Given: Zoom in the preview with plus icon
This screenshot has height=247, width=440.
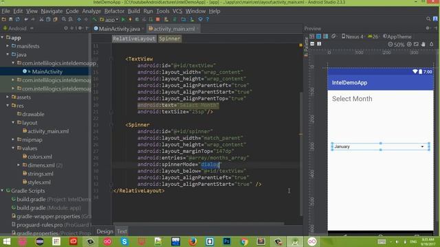Looking at the screenshot, I should point(409,44).
